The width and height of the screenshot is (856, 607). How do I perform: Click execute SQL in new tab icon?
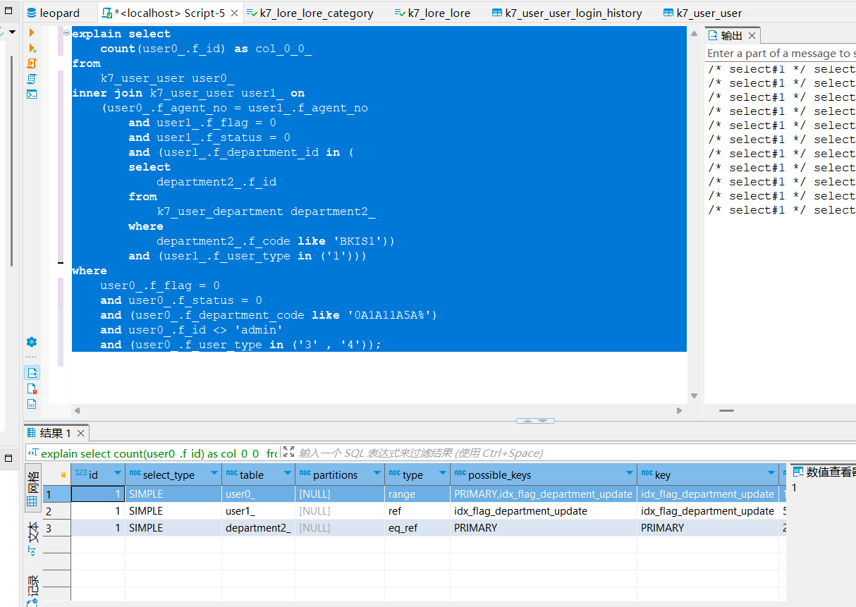[32, 48]
